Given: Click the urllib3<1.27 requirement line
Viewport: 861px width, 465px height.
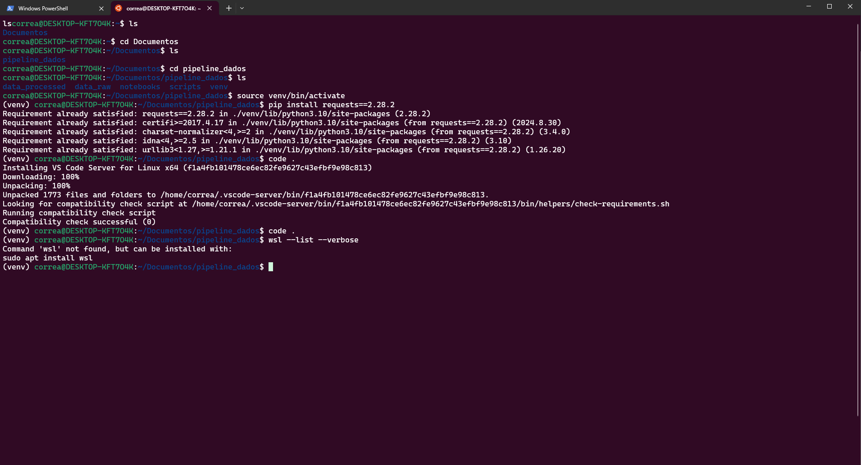Looking at the screenshot, I should [284, 150].
